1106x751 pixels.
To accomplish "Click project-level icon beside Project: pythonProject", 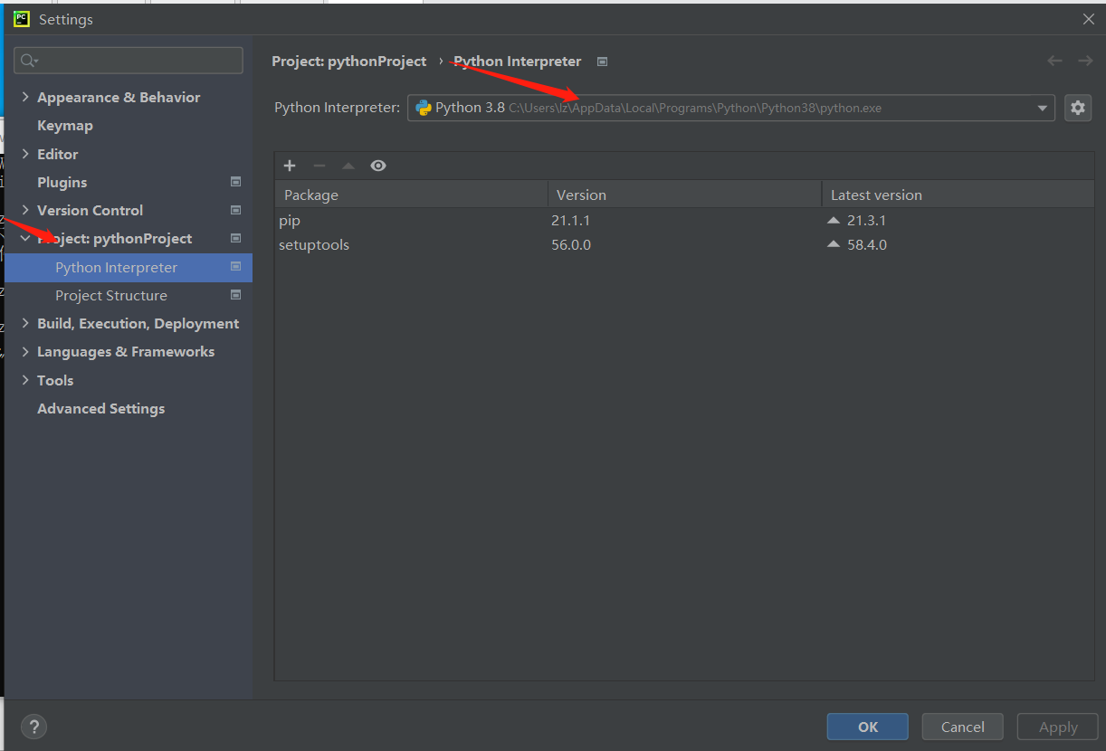I will pos(236,238).
